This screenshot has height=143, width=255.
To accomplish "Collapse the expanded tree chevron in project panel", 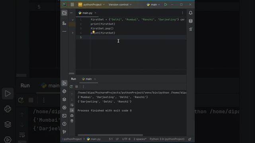I will (x=73, y=20).
